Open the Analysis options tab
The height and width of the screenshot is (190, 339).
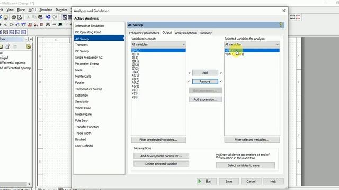[186, 33]
